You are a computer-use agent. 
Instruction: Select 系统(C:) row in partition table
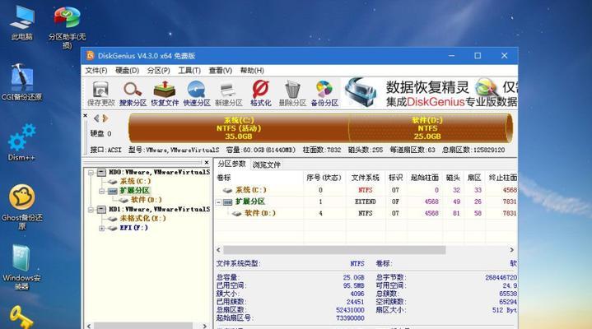[x=366, y=190]
